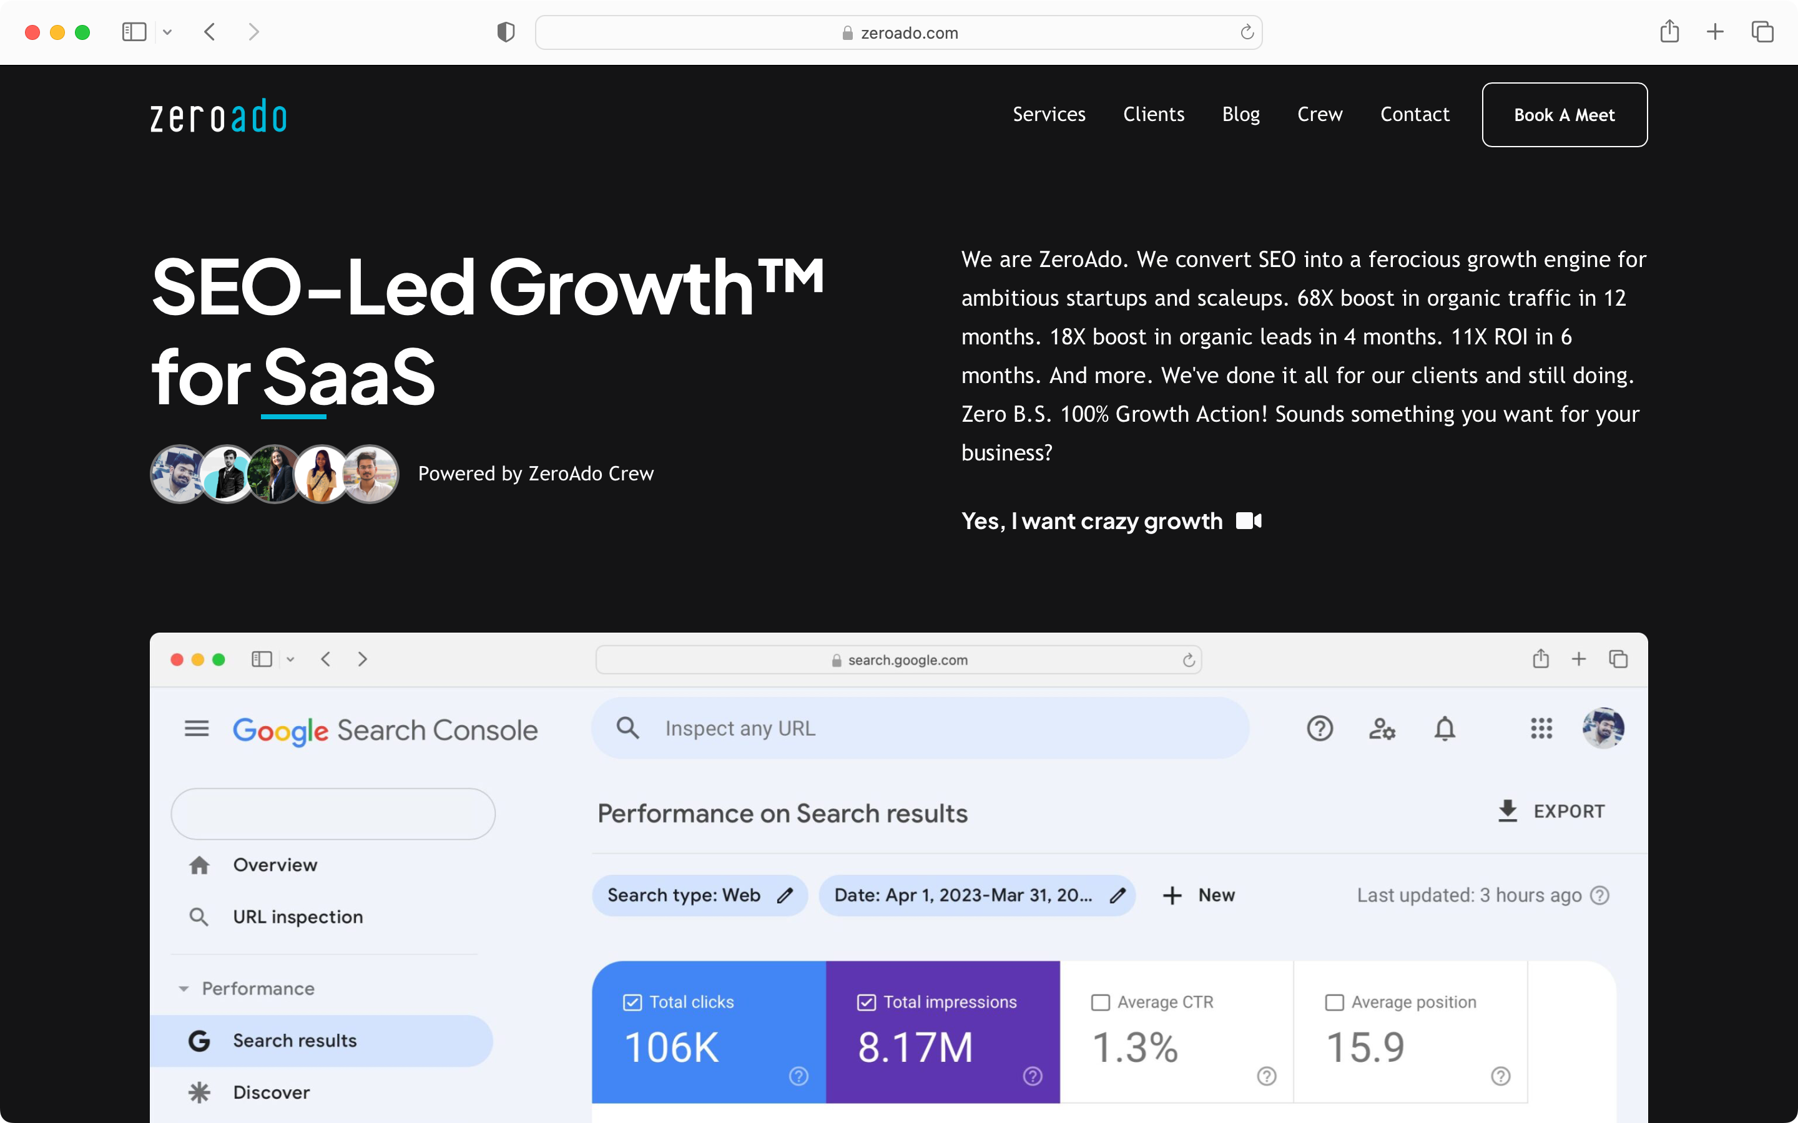The width and height of the screenshot is (1798, 1123).
Task: Toggle the Total impressions checkbox metric
Action: coord(866,1000)
